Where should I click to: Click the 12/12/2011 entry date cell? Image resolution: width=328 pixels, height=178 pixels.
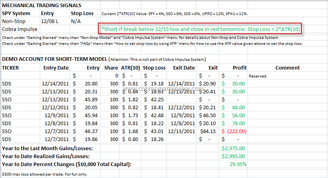(x=55, y=107)
